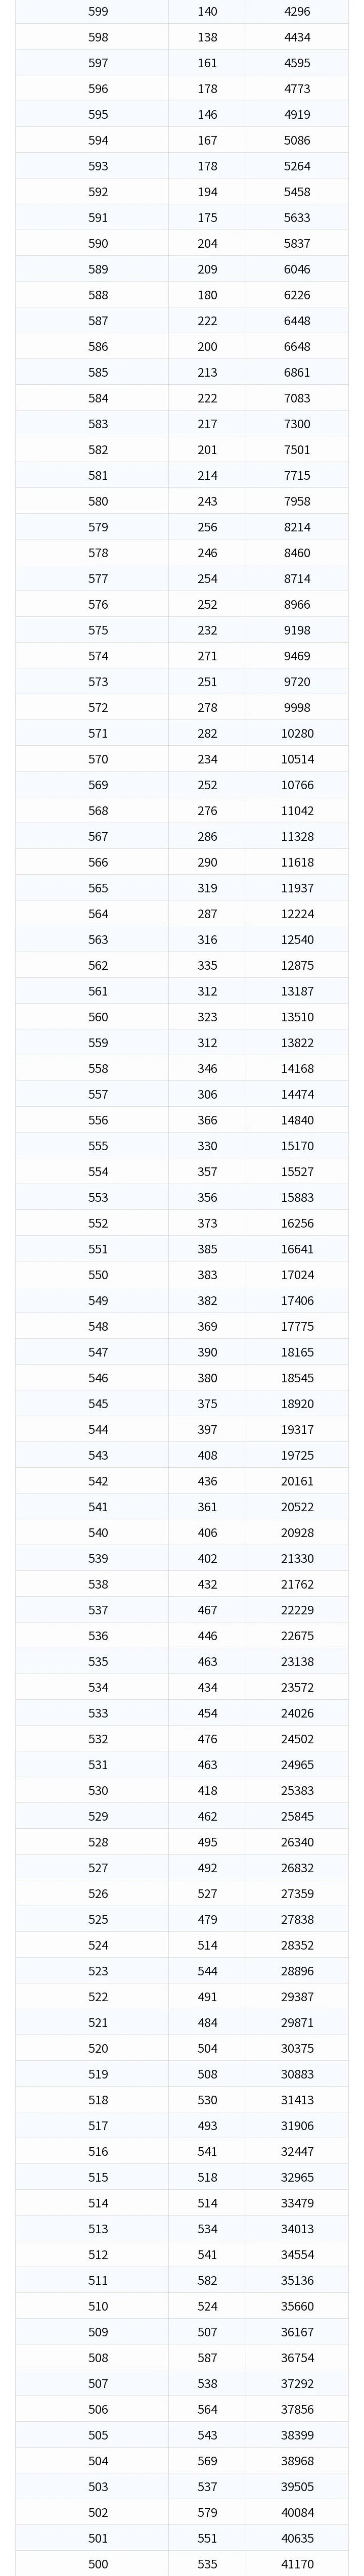
Task: Select the score cell 526
Action: tap(98, 1894)
